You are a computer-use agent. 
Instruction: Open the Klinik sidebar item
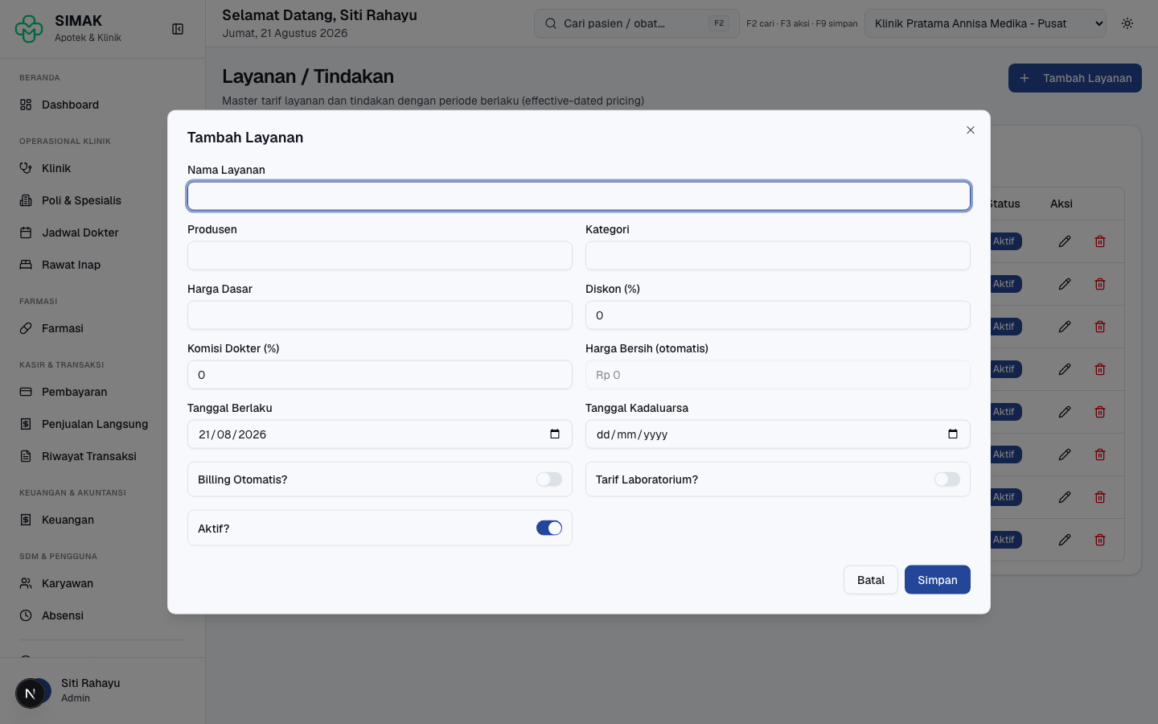(x=102, y=168)
